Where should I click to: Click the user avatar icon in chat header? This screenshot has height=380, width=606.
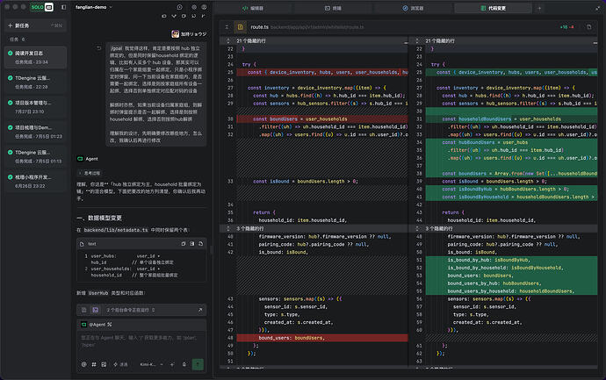[204, 7]
